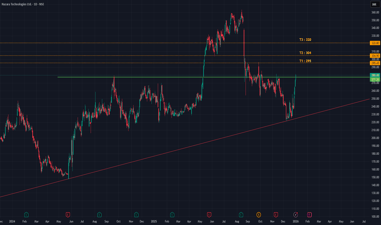Select the T2 : 304 target label

tap(305, 53)
